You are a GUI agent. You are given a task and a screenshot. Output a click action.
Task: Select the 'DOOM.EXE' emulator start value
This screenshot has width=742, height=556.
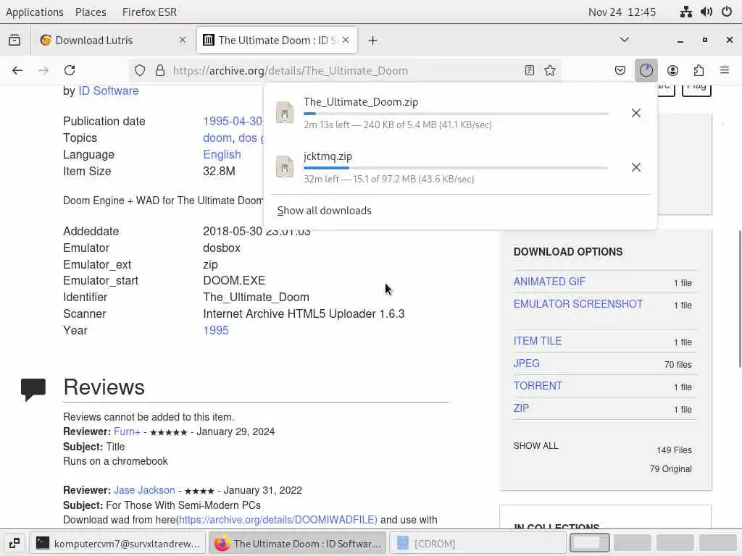point(234,281)
